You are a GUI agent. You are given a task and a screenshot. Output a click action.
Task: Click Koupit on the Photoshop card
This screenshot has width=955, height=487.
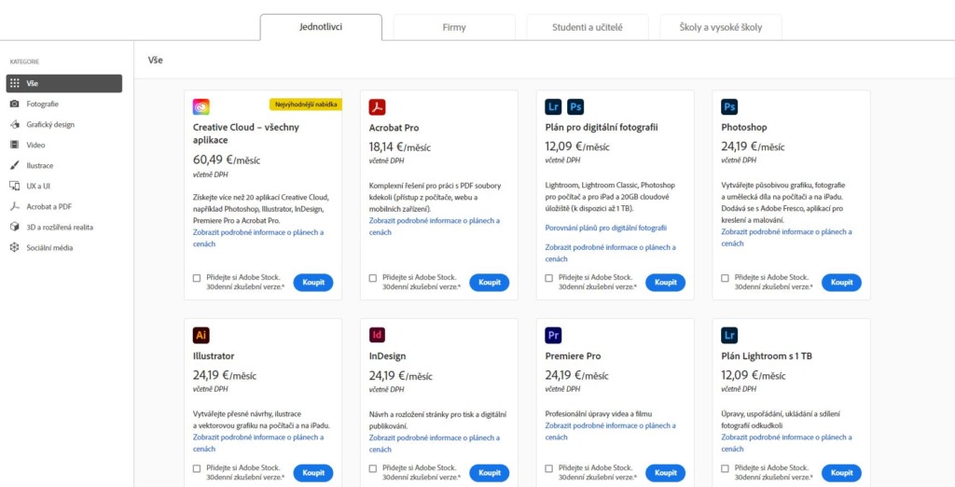click(x=842, y=282)
